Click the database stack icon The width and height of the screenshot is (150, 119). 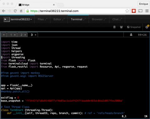point(114,27)
